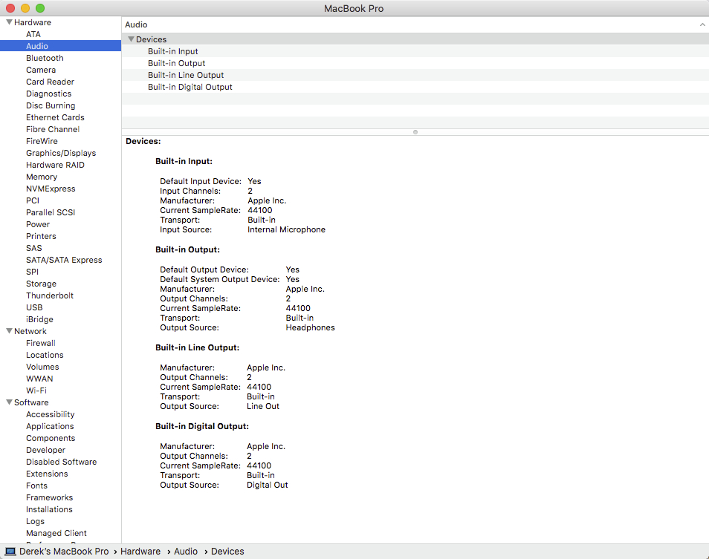The image size is (709, 559).
Task: Select Built-in Input device row
Action: [x=415, y=51]
